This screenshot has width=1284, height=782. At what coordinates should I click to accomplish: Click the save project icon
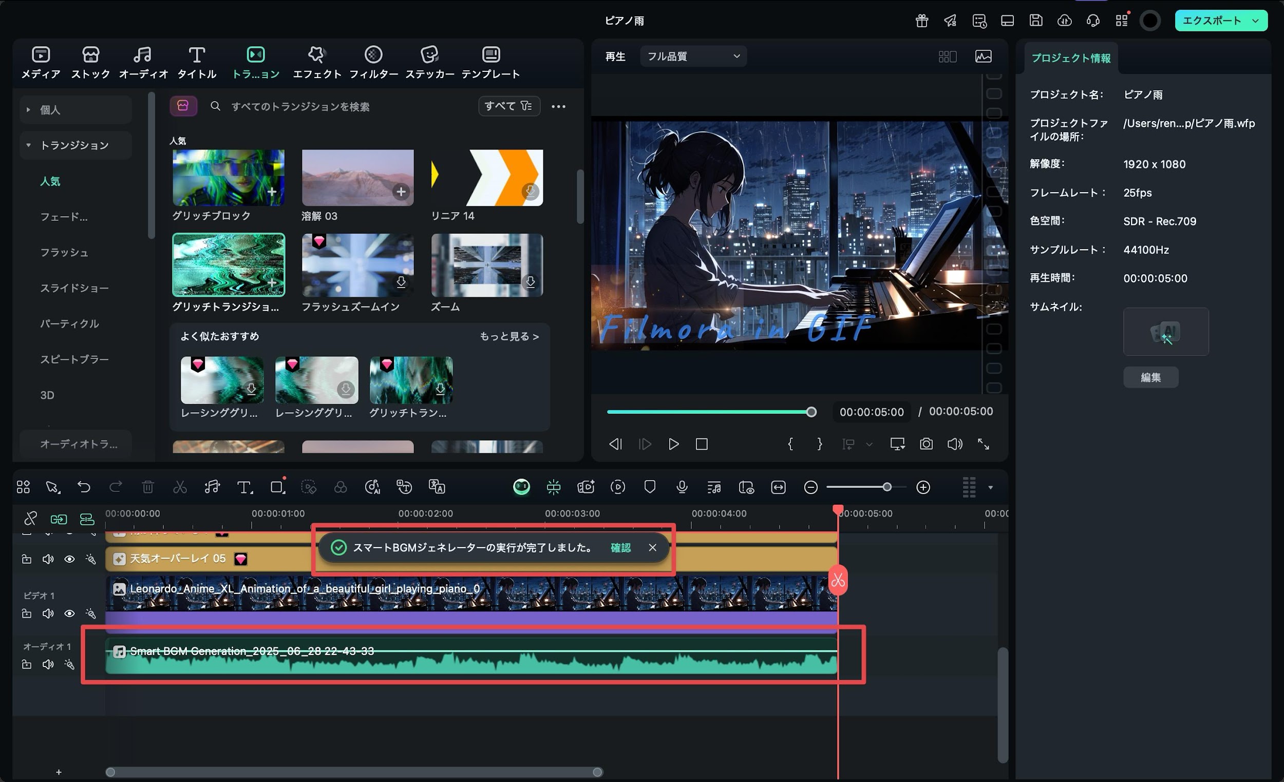click(x=1036, y=21)
